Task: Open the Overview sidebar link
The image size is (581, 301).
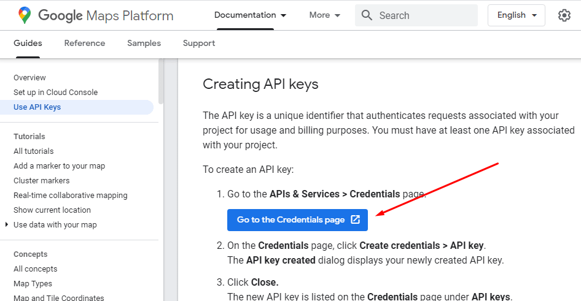Action: [29, 78]
